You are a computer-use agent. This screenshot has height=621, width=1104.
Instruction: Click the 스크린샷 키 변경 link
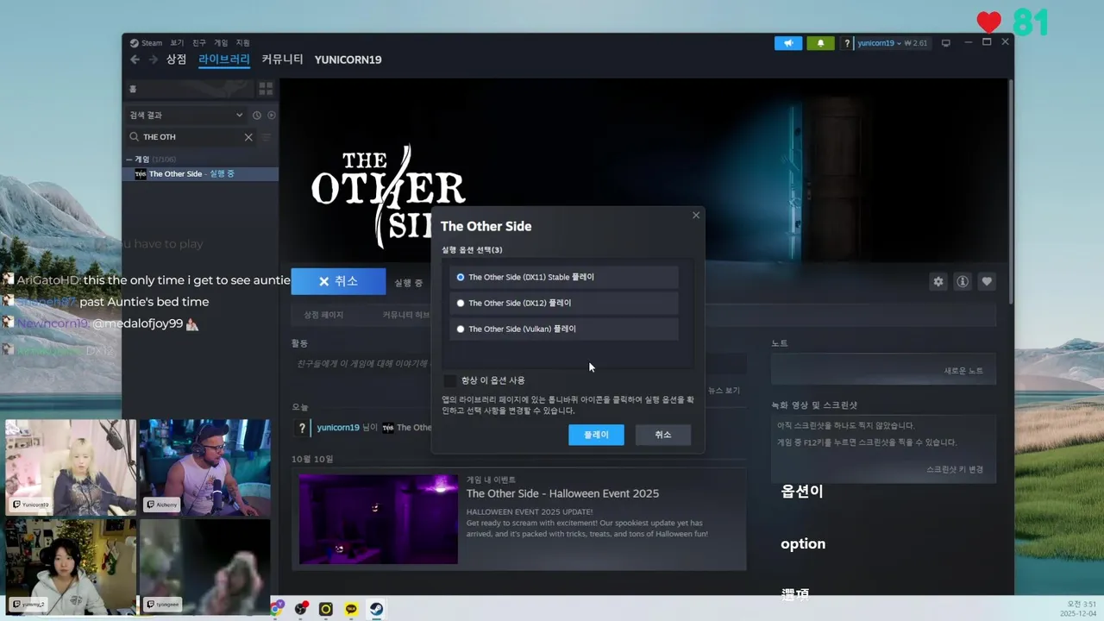[955, 469]
